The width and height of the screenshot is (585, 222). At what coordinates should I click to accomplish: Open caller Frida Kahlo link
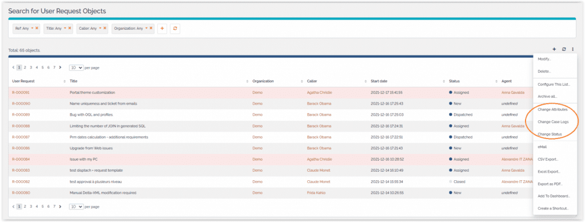point(316,193)
